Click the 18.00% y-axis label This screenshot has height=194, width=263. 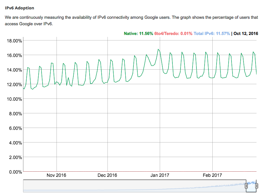(14, 41)
